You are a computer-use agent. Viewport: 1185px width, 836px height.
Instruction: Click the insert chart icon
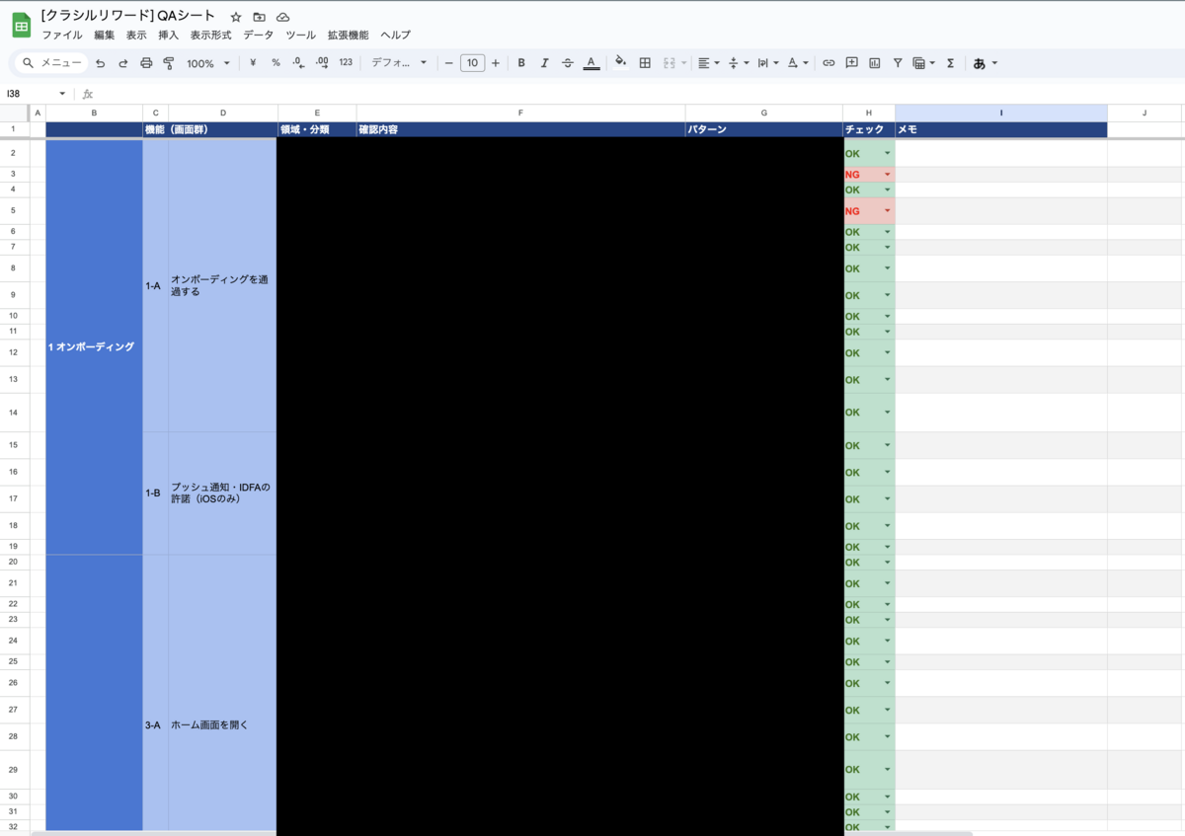click(874, 63)
